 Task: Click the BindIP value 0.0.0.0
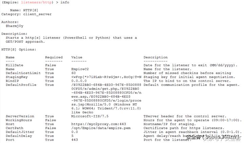click(x=79, y=81)
